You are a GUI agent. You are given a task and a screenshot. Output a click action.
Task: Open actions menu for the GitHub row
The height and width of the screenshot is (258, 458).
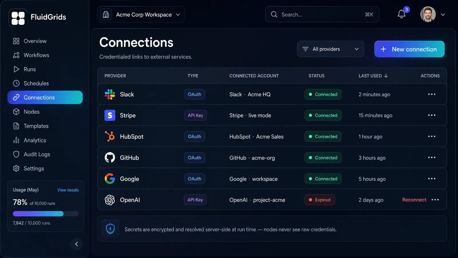(432, 157)
